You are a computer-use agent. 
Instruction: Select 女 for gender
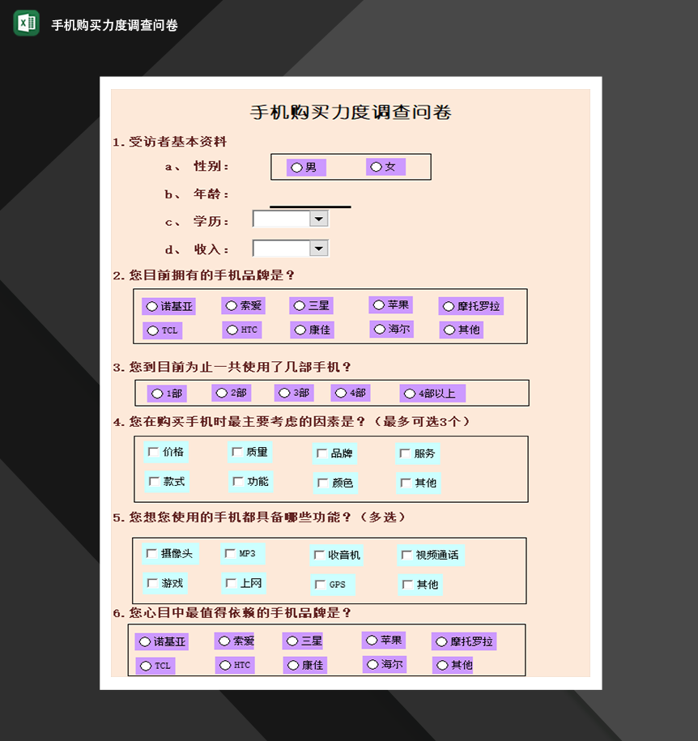[x=375, y=167]
